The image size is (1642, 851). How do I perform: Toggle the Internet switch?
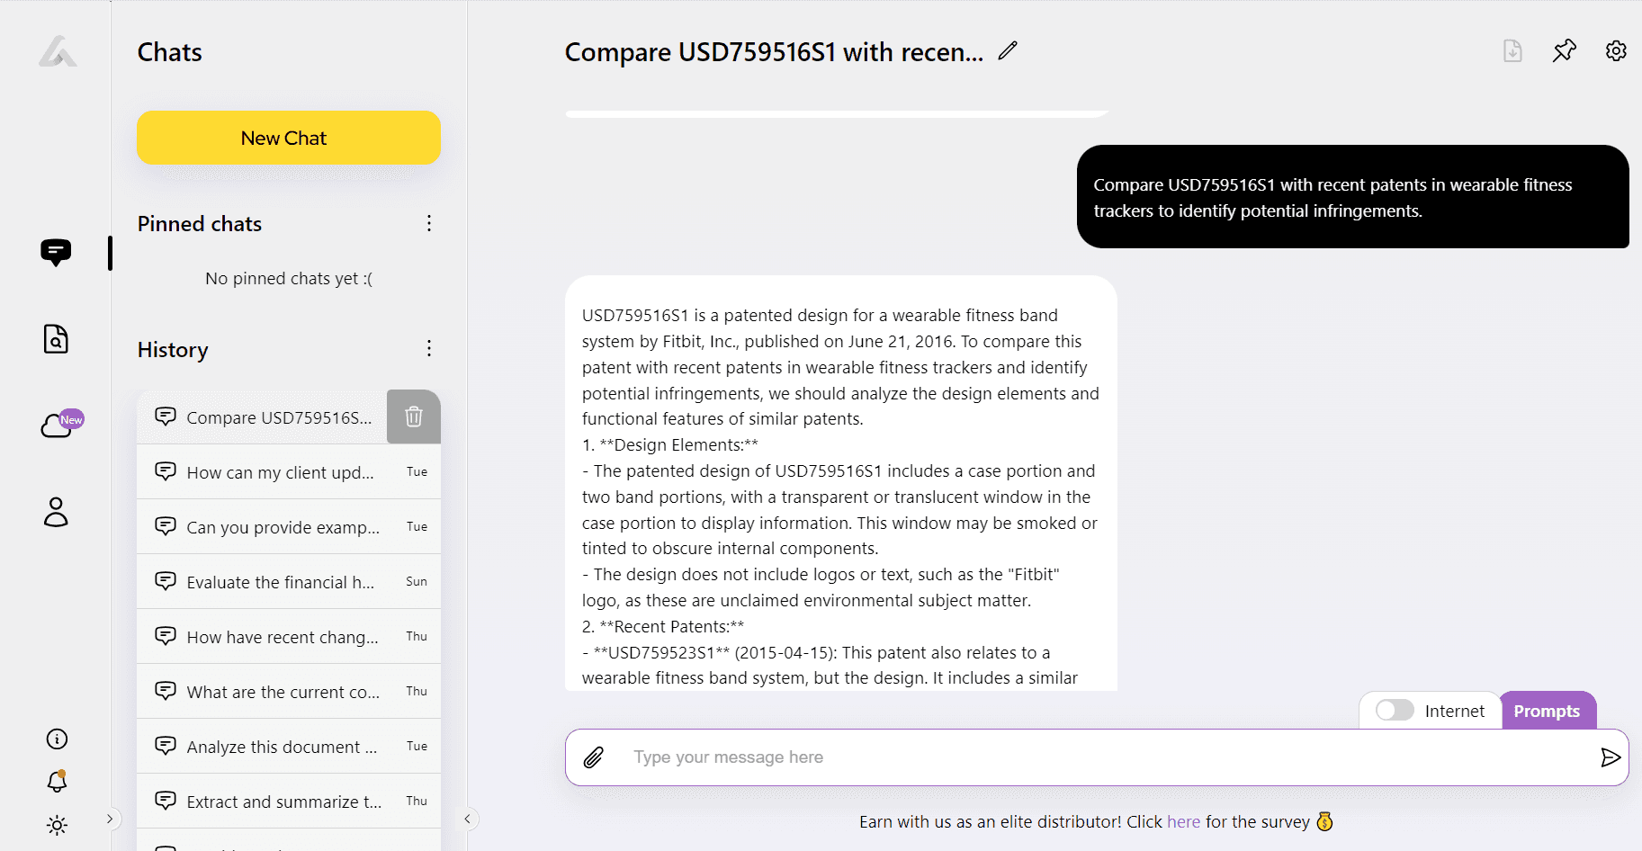(x=1395, y=711)
